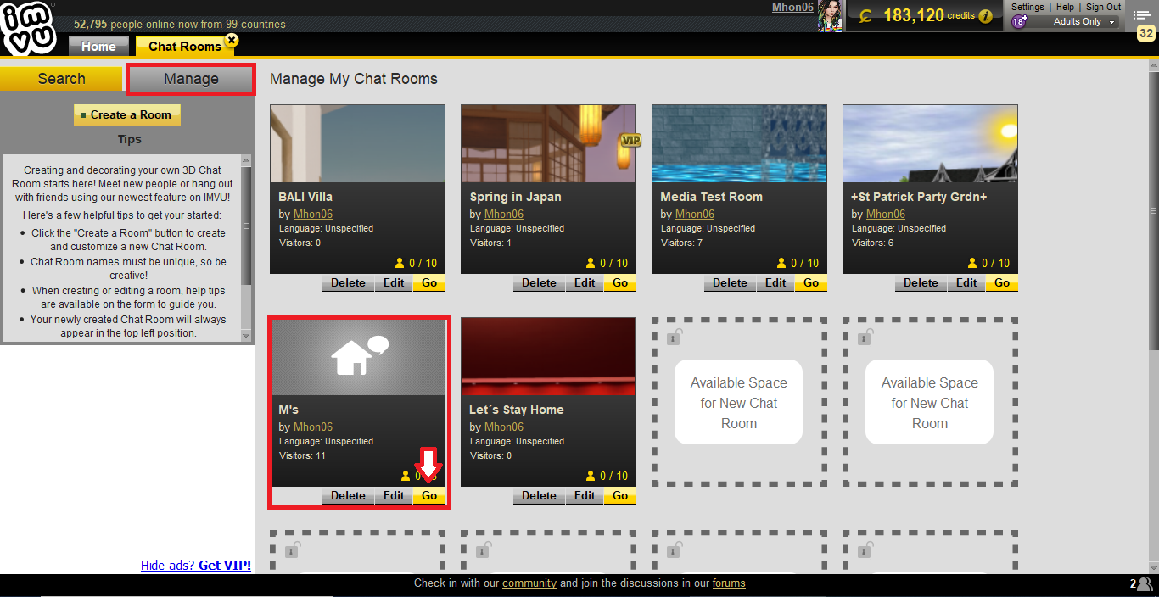Image resolution: width=1159 pixels, height=597 pixels.
Task: Delete the +St Patrick Party Grdn+ room
Action: pos(921,282)
